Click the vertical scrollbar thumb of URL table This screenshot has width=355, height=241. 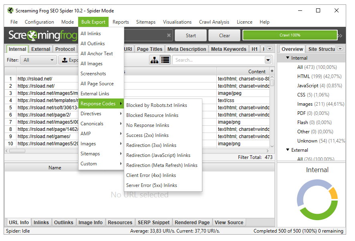click(272, 82)
